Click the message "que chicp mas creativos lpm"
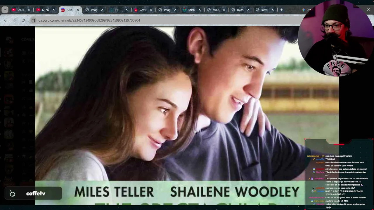The width and height of the screenshot is (374, 210). point(339,156)
